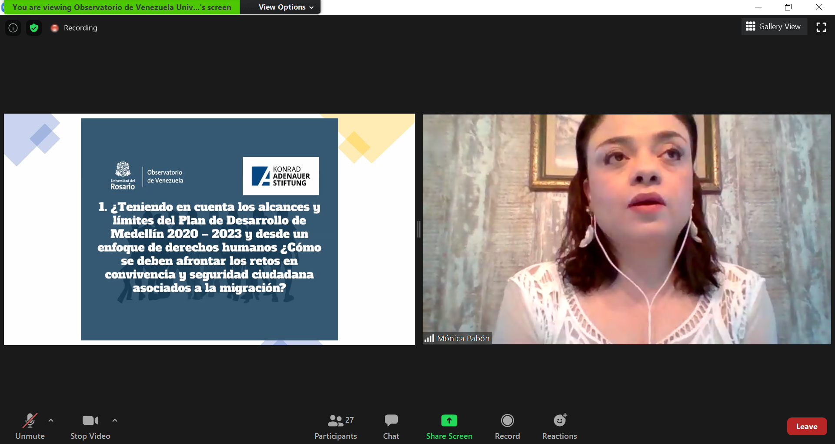This screenshot has height=444, width=835.
Task: Click the divider between slide and video
Action: (419, 229)
